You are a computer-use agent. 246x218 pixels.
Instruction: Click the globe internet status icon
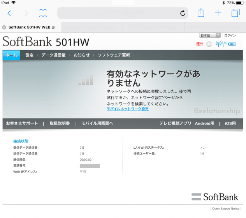(209, 44)
